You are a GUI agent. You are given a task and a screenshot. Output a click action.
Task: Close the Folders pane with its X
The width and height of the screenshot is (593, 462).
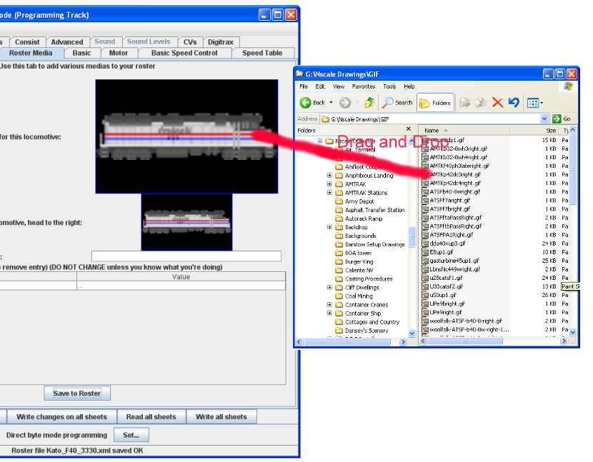click(409, 130)
